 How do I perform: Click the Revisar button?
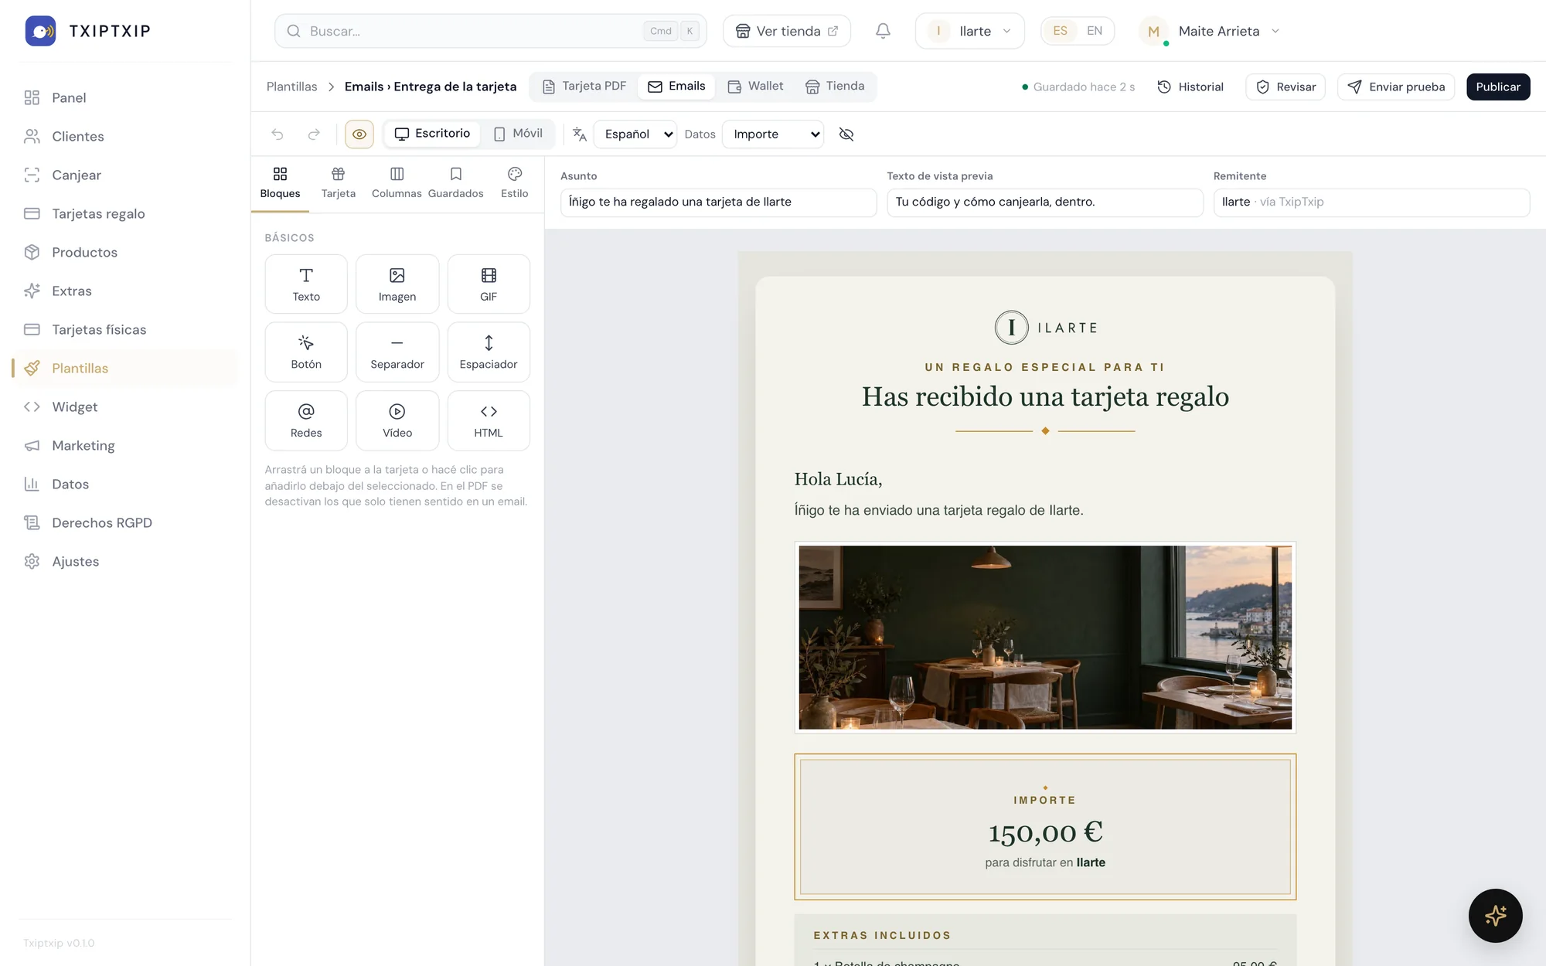point(1285,87)
